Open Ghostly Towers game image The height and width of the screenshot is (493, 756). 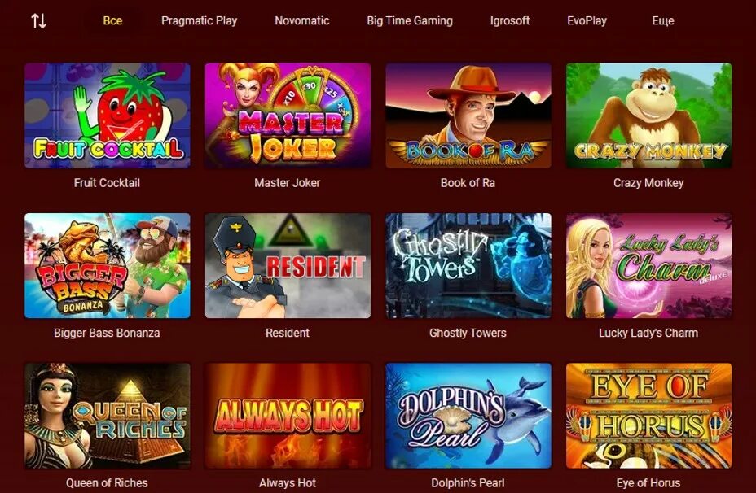tap(468, 266)
